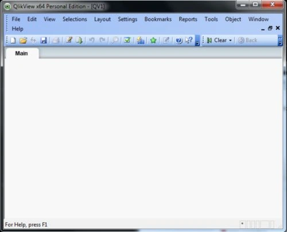Minimize the QlikView application window
The height and width of the screenshot is (232, 287).
(x=243, y=5)
